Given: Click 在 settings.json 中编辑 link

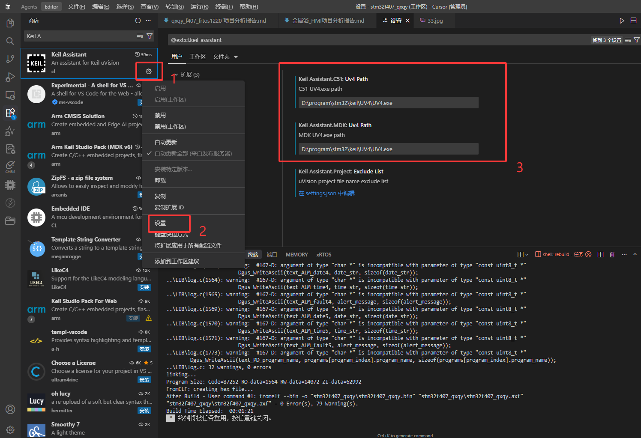Looking at the screenshot, I should 326,193.
